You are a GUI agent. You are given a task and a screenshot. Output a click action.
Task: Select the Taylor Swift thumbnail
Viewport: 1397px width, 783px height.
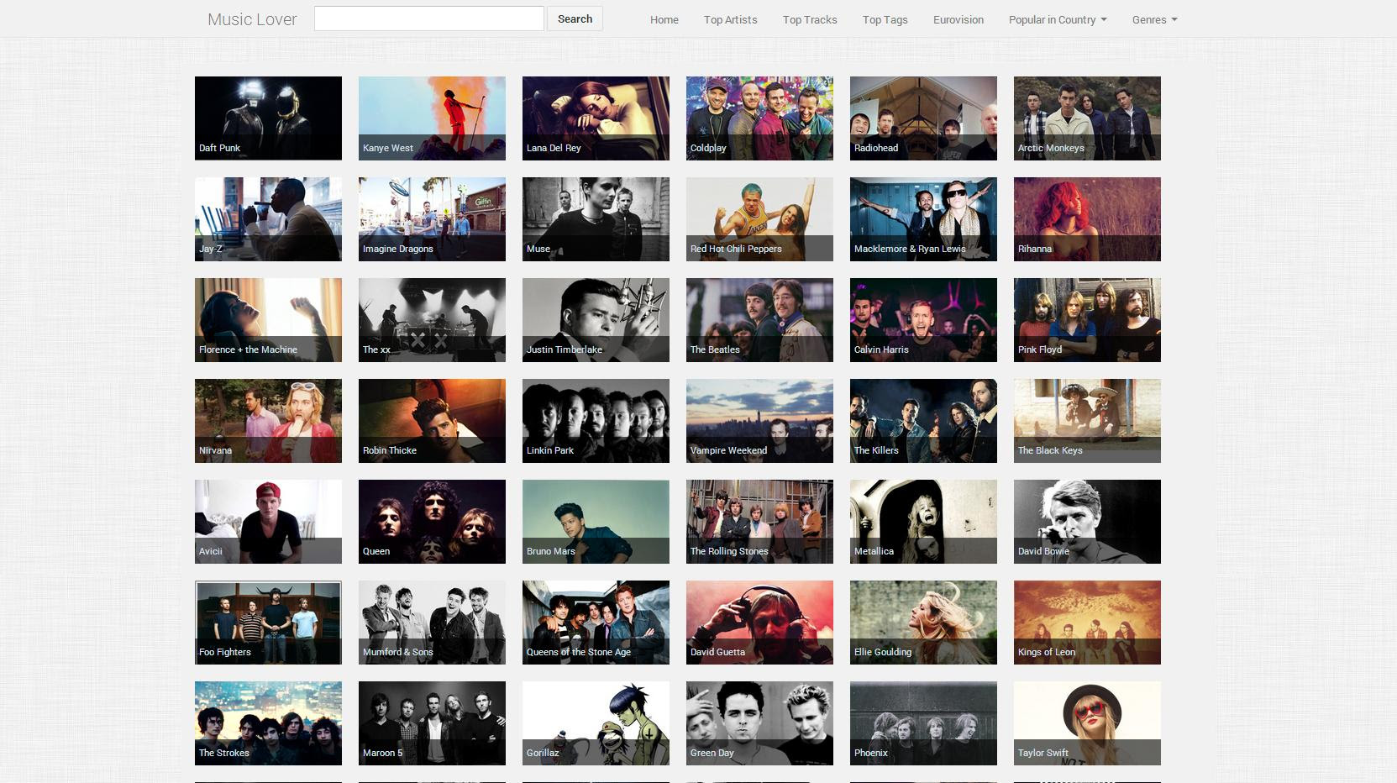tap(1087, 723)
